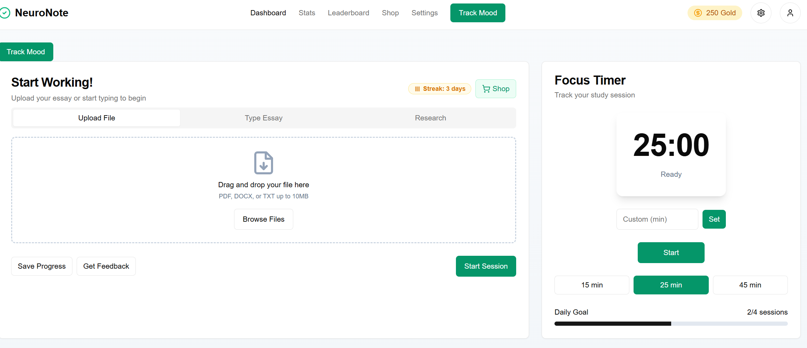This screenshot has width=807, height=348.
Task: Click the Start Session button
Action: pos(486,266)
